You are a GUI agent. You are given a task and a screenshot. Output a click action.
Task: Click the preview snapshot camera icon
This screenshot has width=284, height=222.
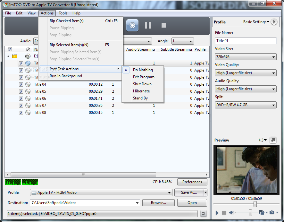click(x=272, y=212)
